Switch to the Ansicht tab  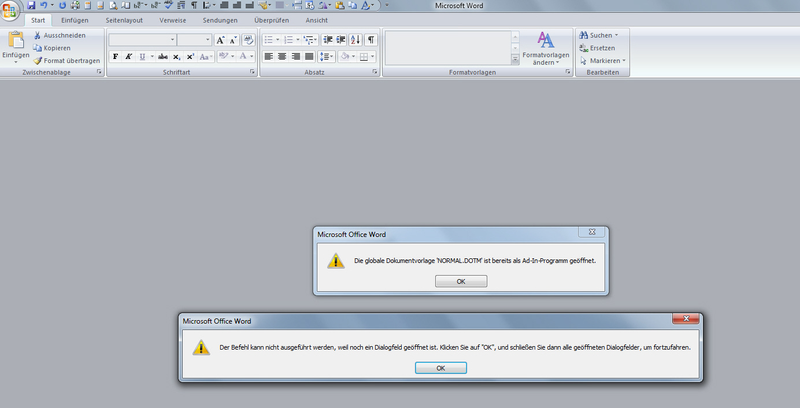click(x=317, y=20)
